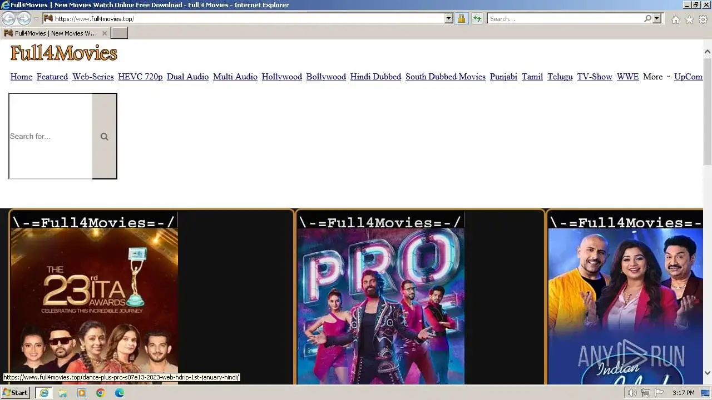
Task: Launch Edge from the taskbar
Action: point(120,393)
